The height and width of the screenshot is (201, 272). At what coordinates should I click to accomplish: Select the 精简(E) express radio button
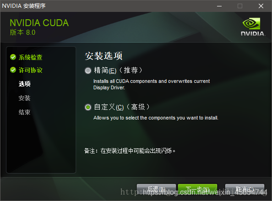click(x=88, y=71)
